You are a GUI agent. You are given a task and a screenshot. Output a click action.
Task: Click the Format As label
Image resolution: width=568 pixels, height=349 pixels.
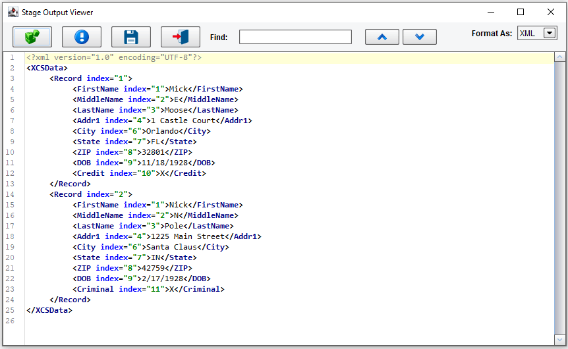click(x=492, y=34)
